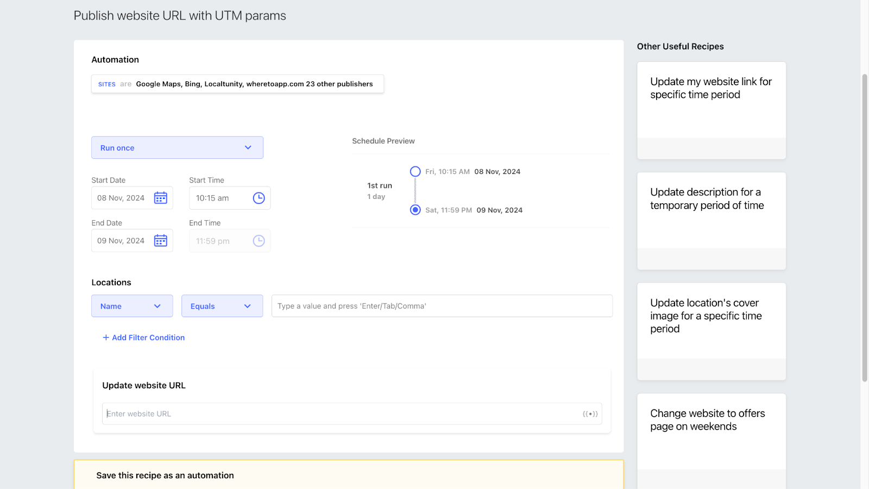Focus the Enter website URL field

click(x=352, y=414)
